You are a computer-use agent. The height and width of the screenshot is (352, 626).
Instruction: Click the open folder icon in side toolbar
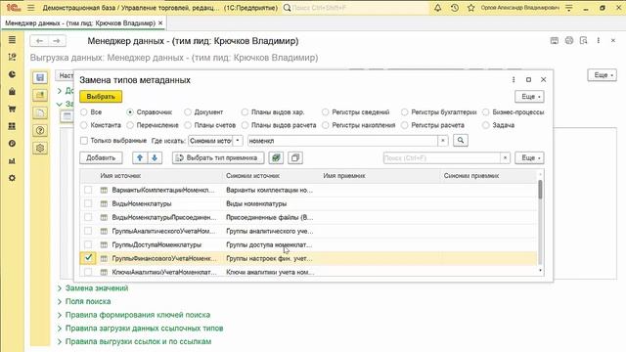(40, 95)
